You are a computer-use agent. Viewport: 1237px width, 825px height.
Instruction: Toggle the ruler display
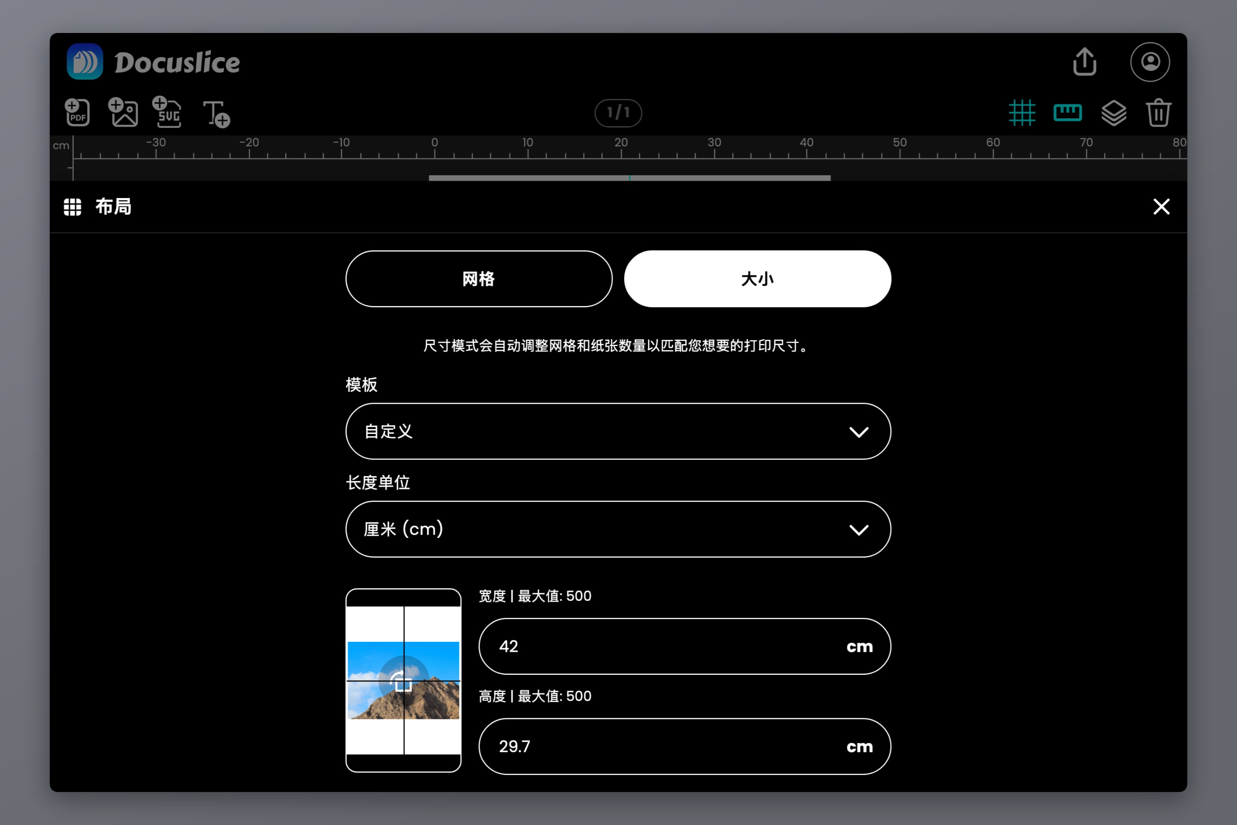(x=1068, y=113)
